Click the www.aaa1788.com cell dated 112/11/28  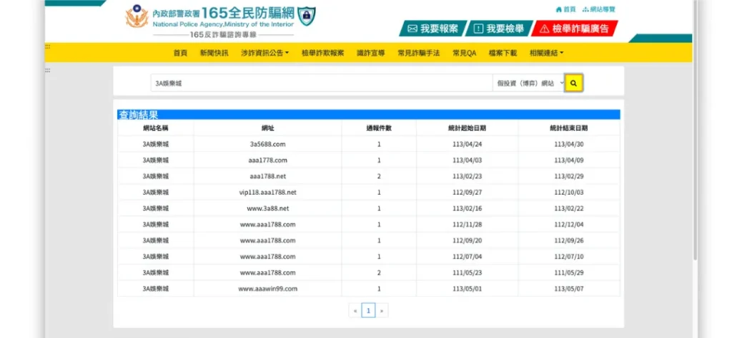click(x=267, y=225)
